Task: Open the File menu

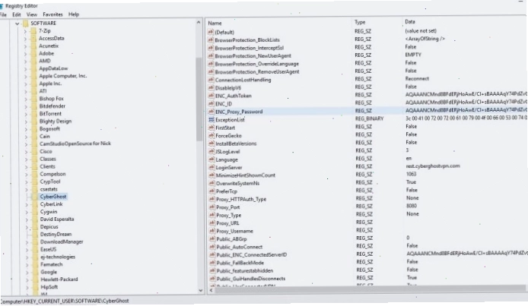Action: tap(3, 14)
